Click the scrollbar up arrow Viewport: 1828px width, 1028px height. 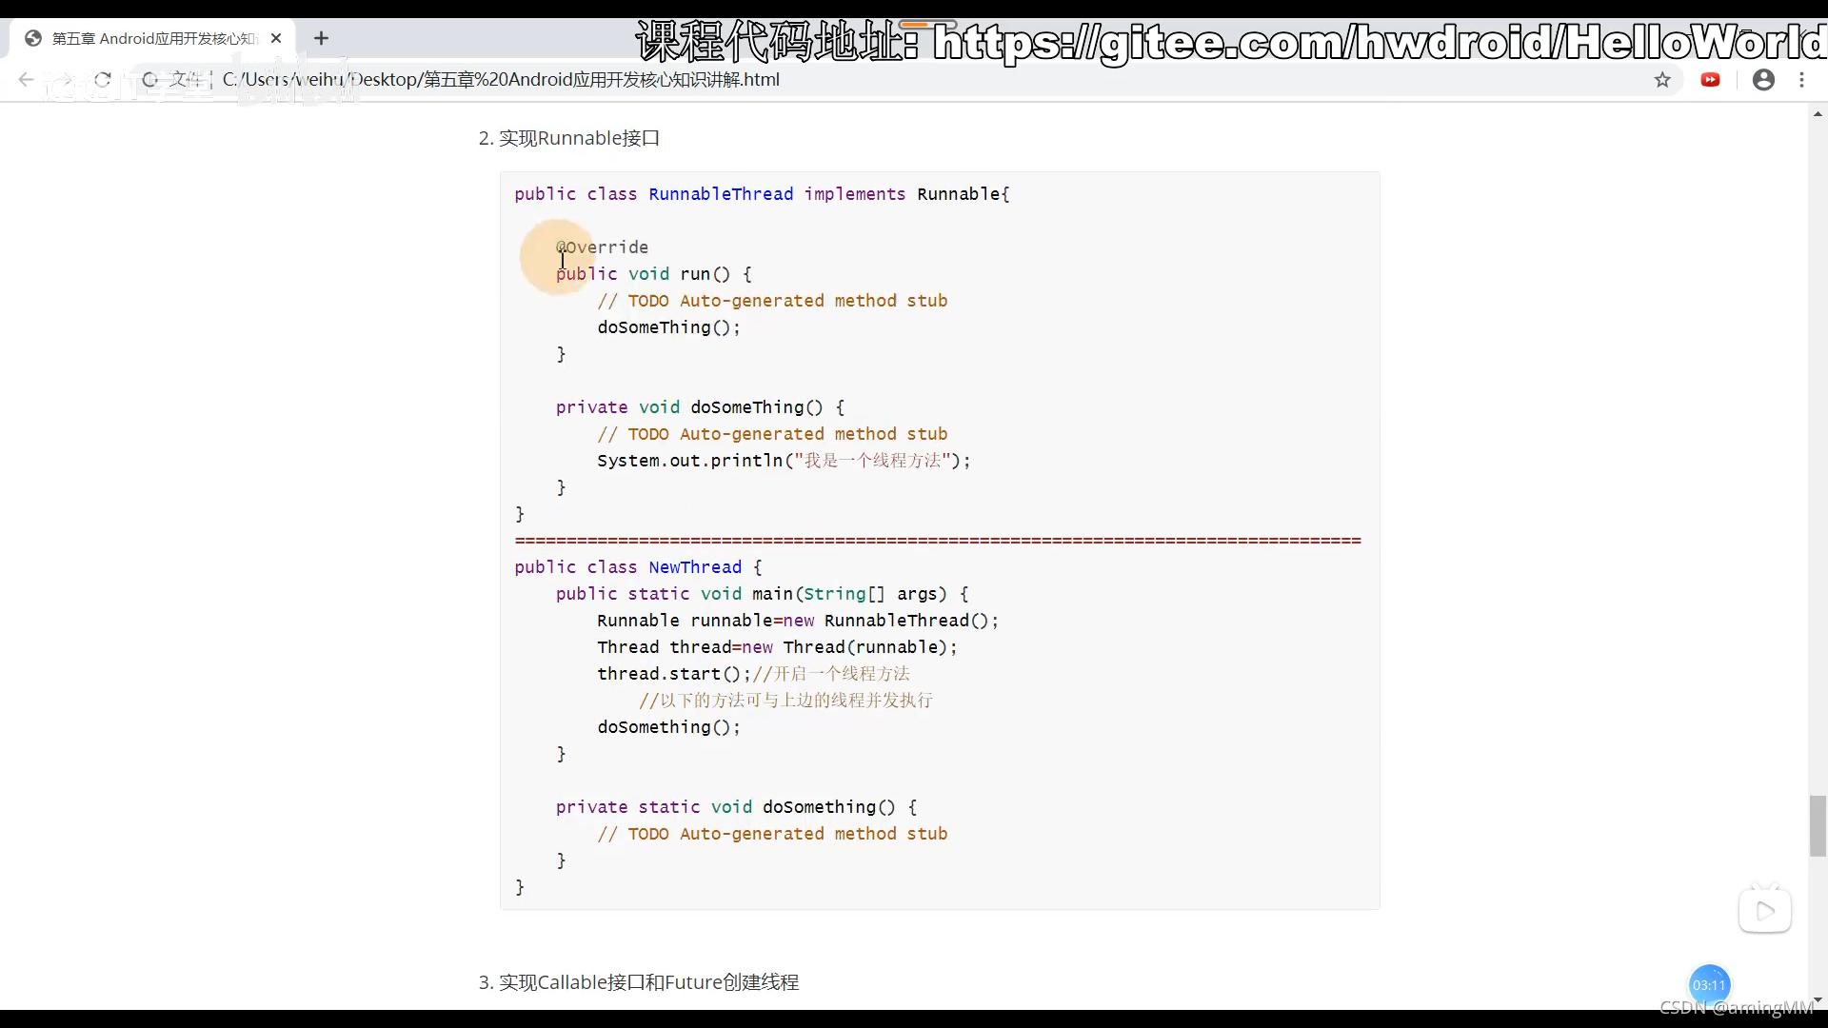click(1818, 113)
